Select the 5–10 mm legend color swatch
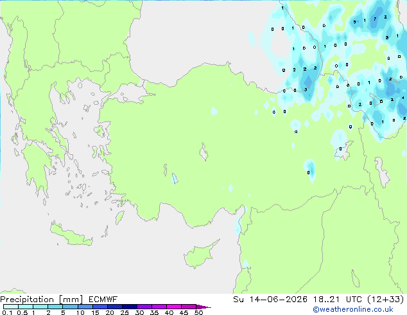The width and height of the screenshot is (407, 315). (70, 307)
